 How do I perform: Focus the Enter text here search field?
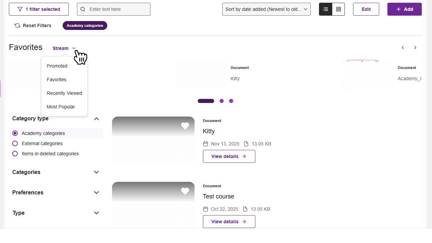point(114,9)
